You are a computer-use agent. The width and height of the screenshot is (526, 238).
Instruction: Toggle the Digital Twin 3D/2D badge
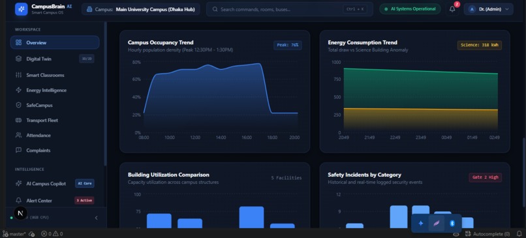coord(87,59)
